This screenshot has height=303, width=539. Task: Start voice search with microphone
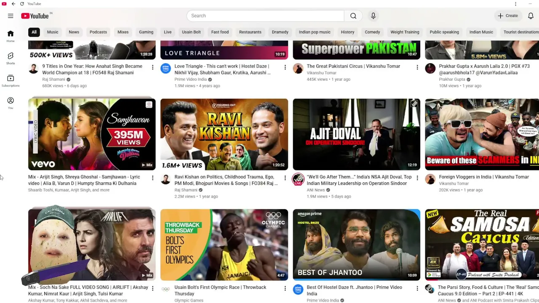point(373,16)
